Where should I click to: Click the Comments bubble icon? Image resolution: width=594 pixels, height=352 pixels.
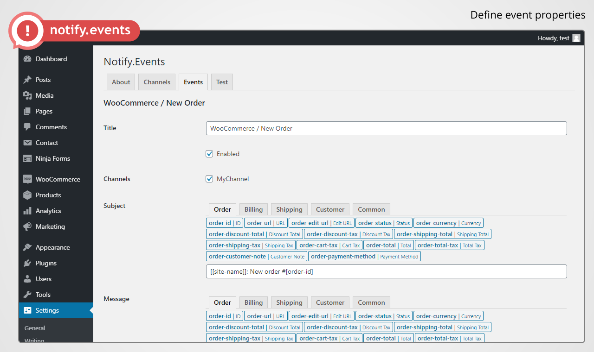(27, 127)
